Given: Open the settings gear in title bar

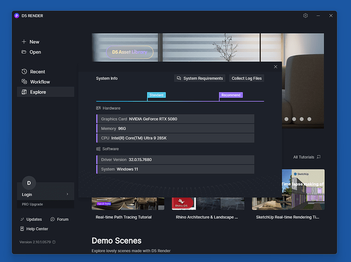Looking at the screenshot, I should point(305,16).
